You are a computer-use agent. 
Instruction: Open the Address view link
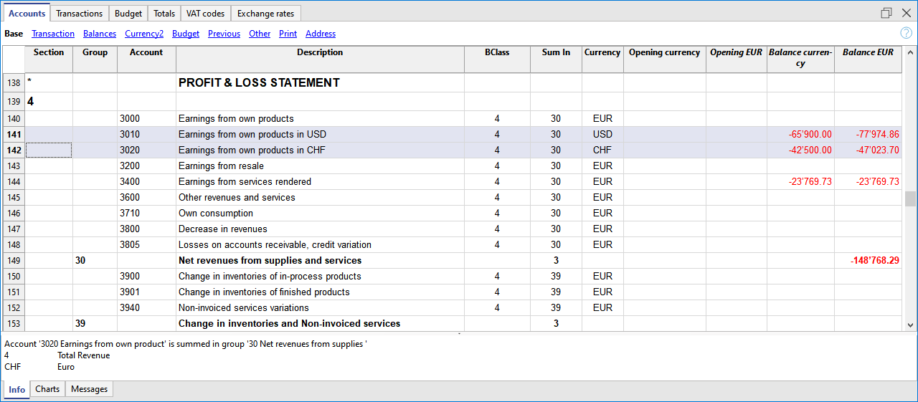click(x=320, y=34)
